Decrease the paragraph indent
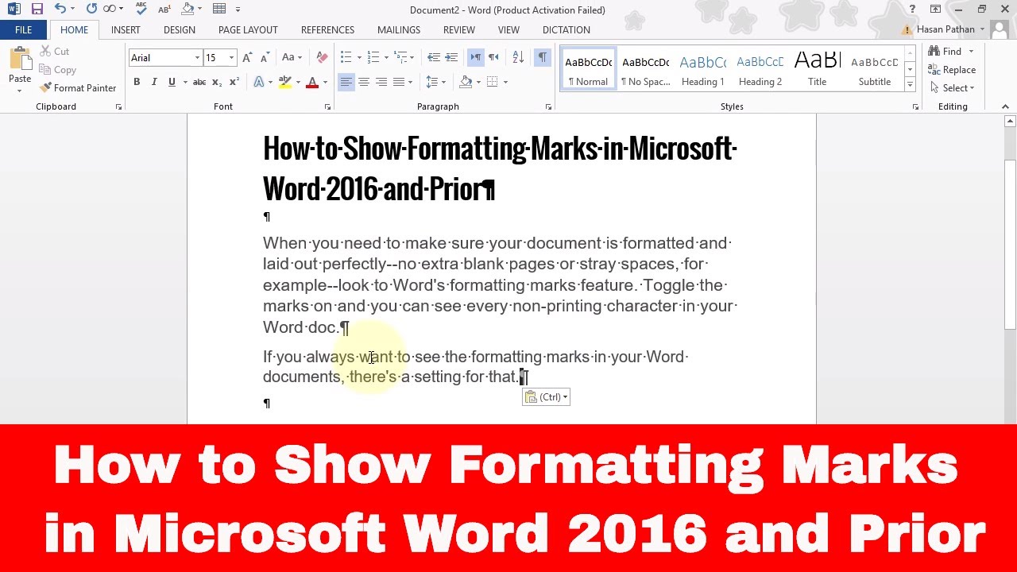Screen dimensions: 1017x572 pos(433,58)
